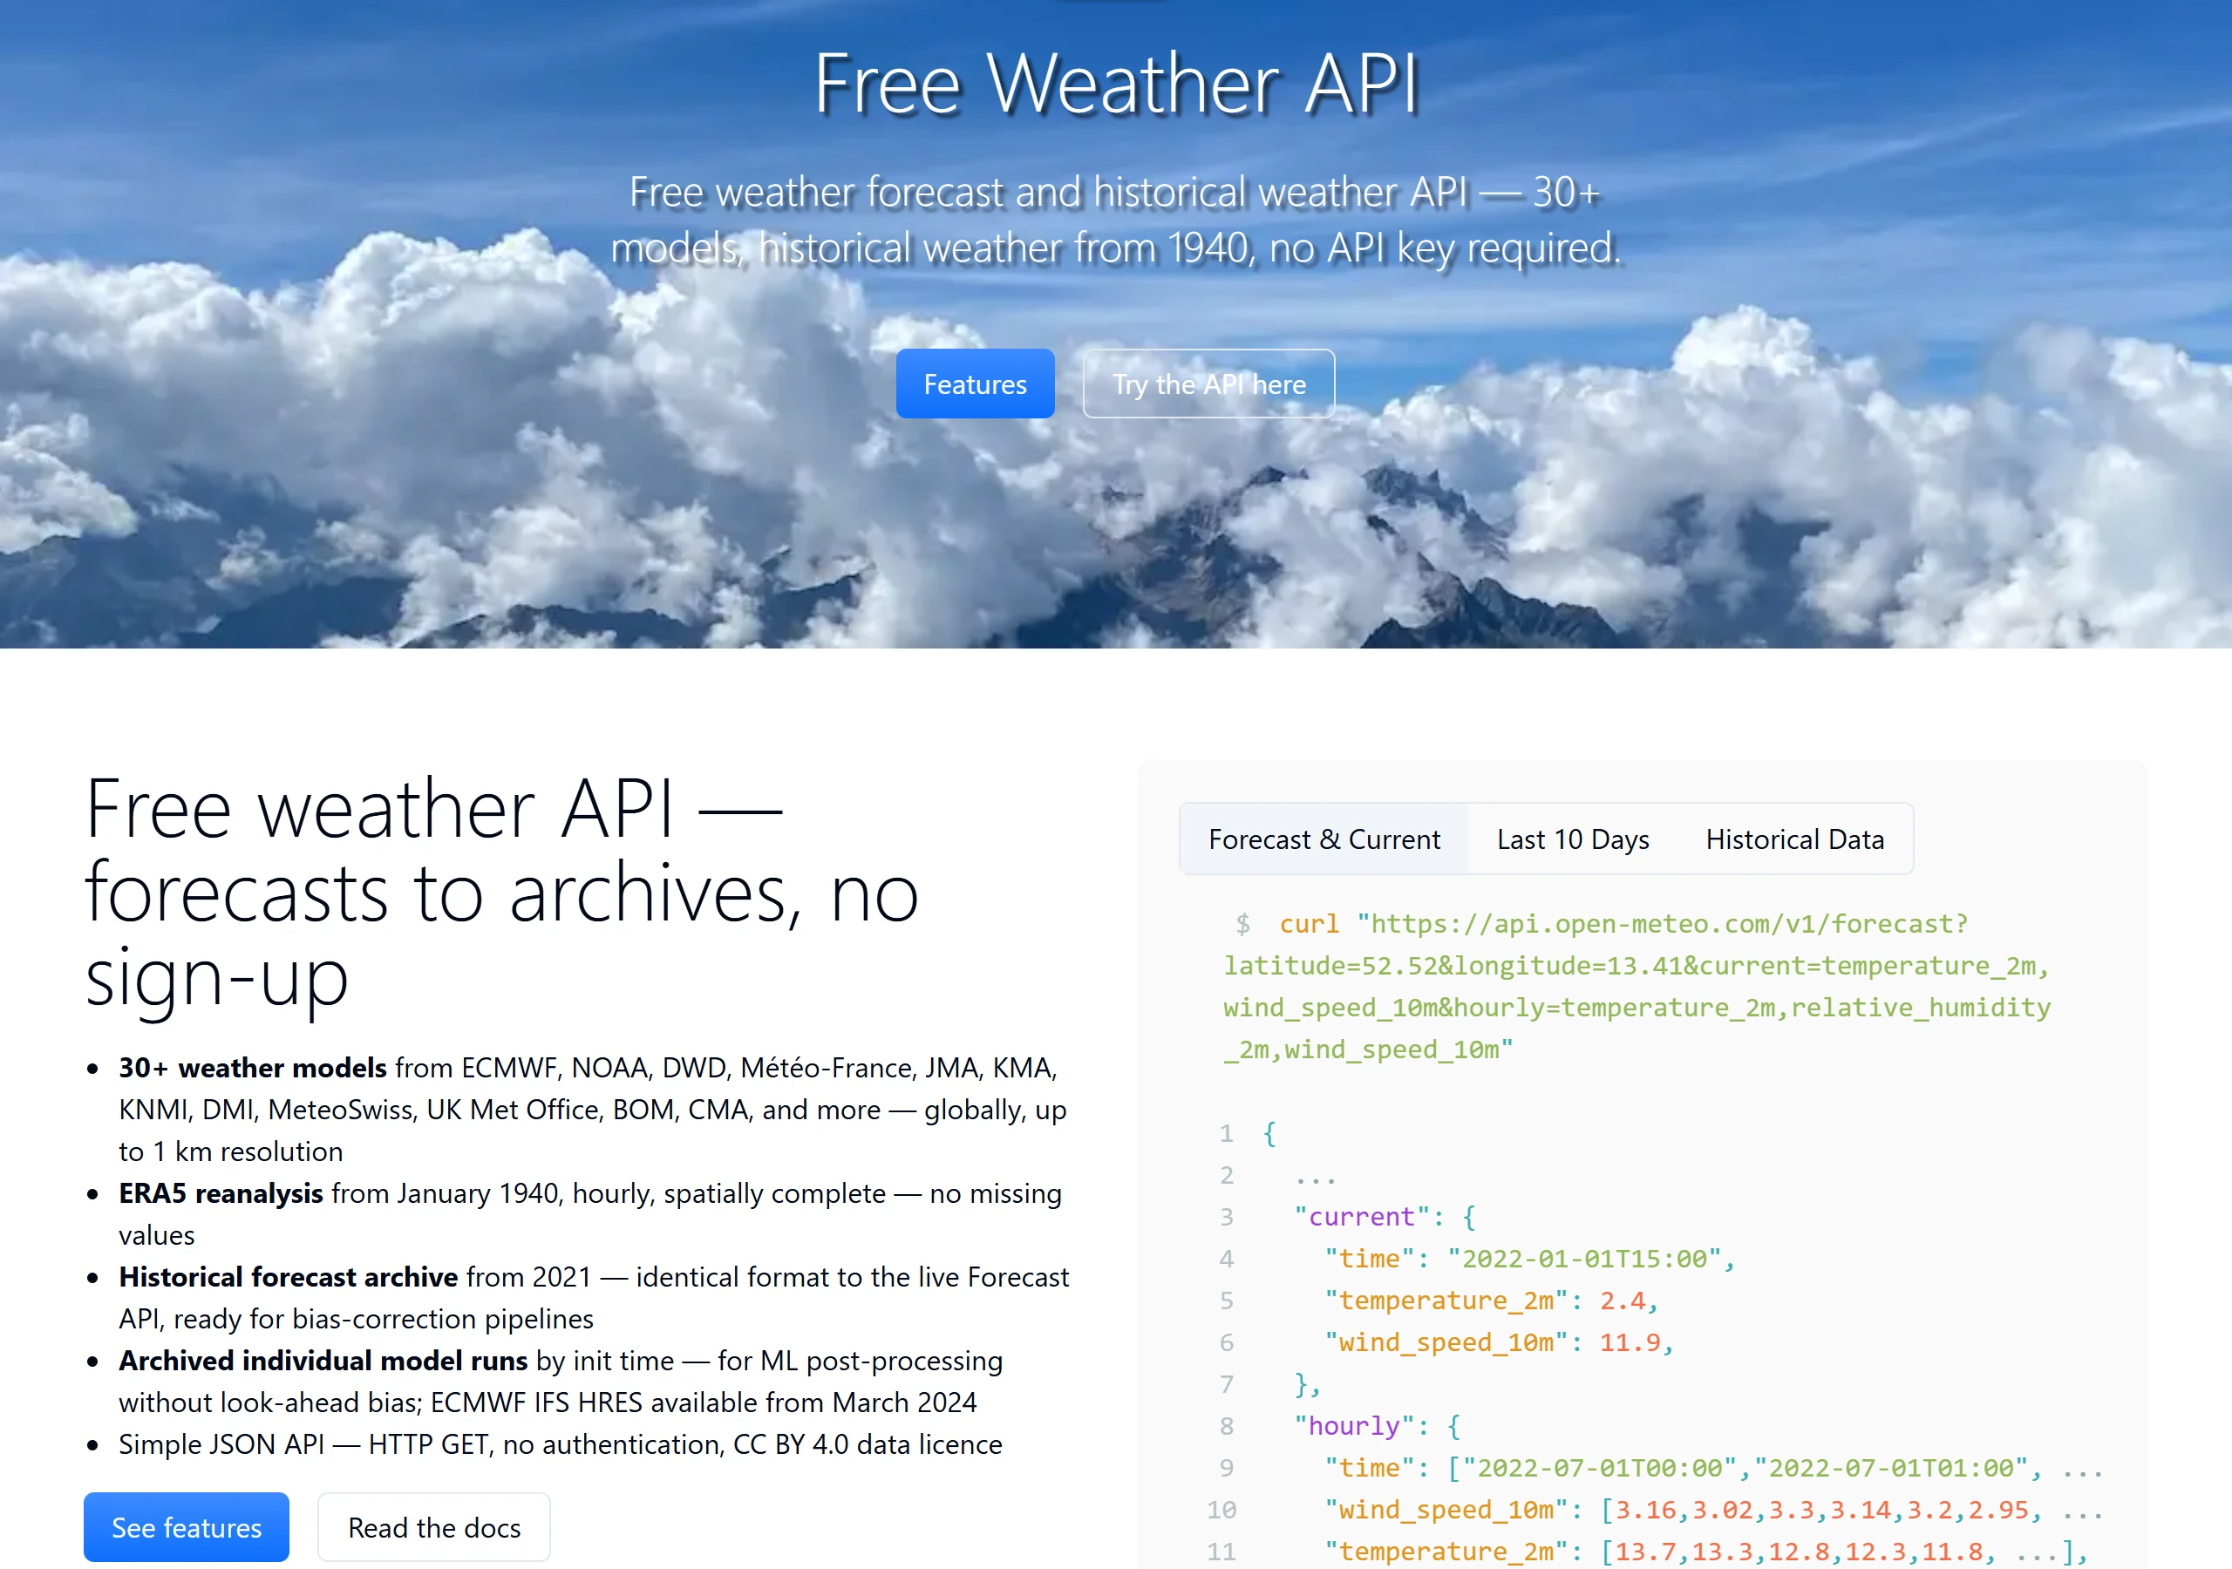Click the hourly "time" array line

(x=1713, y=1467)
